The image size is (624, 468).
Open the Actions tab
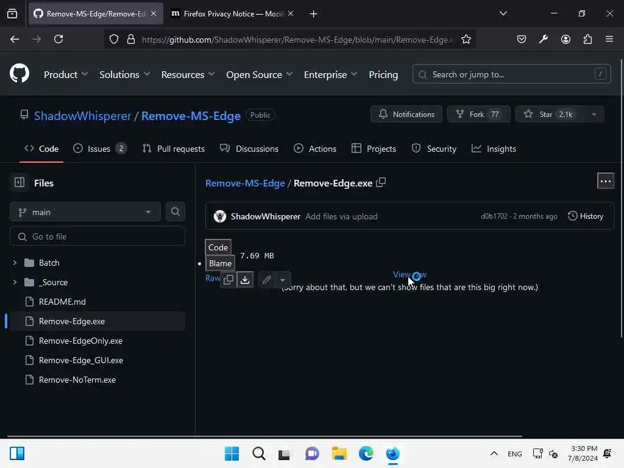pos(315,149)
